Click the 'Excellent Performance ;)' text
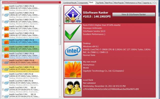This screenshot has height=99, width=160. click(94, 34)
